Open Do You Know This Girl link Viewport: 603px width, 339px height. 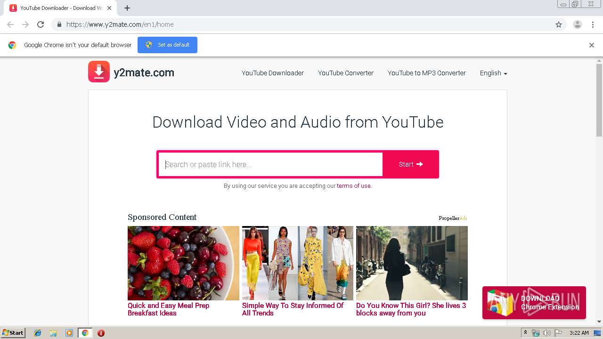(x=411, y=309)
